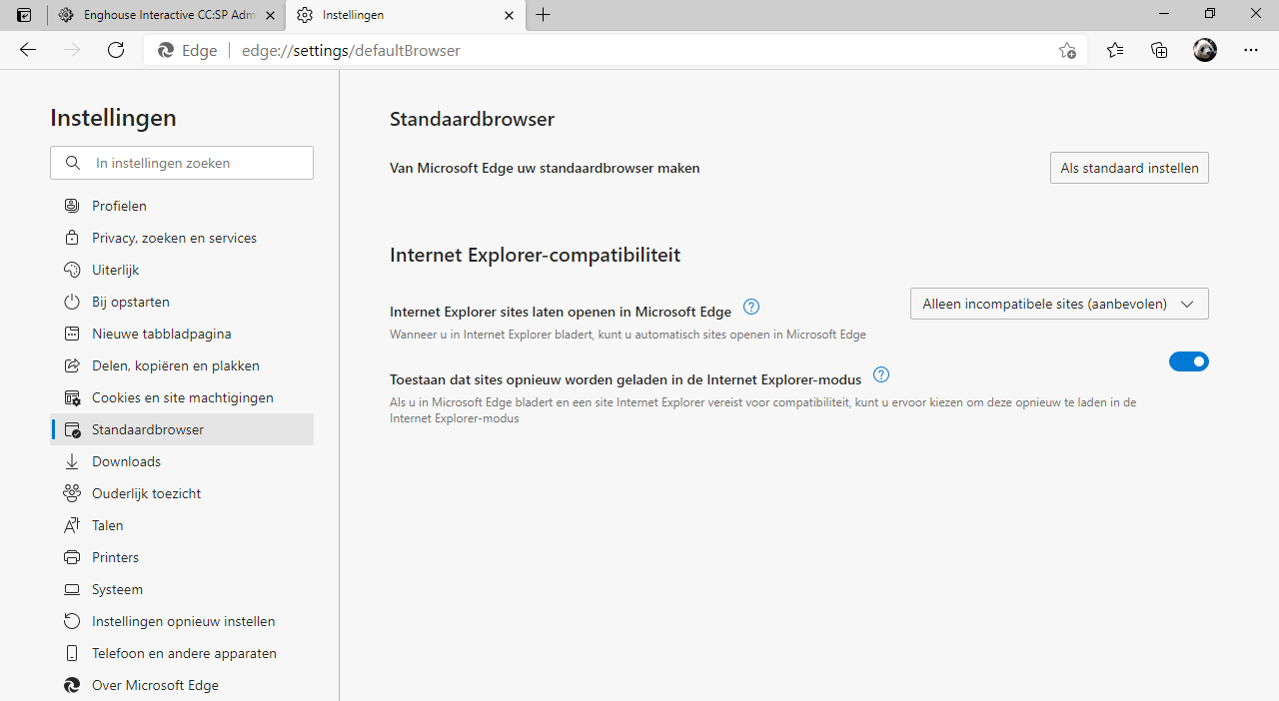Click 'Als standaard instellen' button
The height and width of the screenshot is (701, 1279).
coord(1129,168)
